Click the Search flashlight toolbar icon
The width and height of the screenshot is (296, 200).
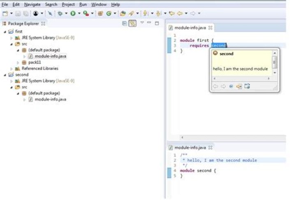coord(132,14)
